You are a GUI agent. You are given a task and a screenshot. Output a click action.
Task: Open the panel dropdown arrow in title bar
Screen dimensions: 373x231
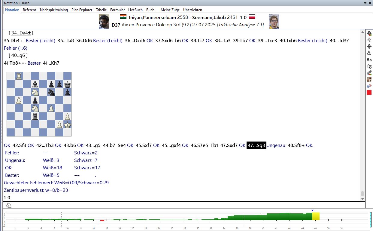tap(365, 3)
